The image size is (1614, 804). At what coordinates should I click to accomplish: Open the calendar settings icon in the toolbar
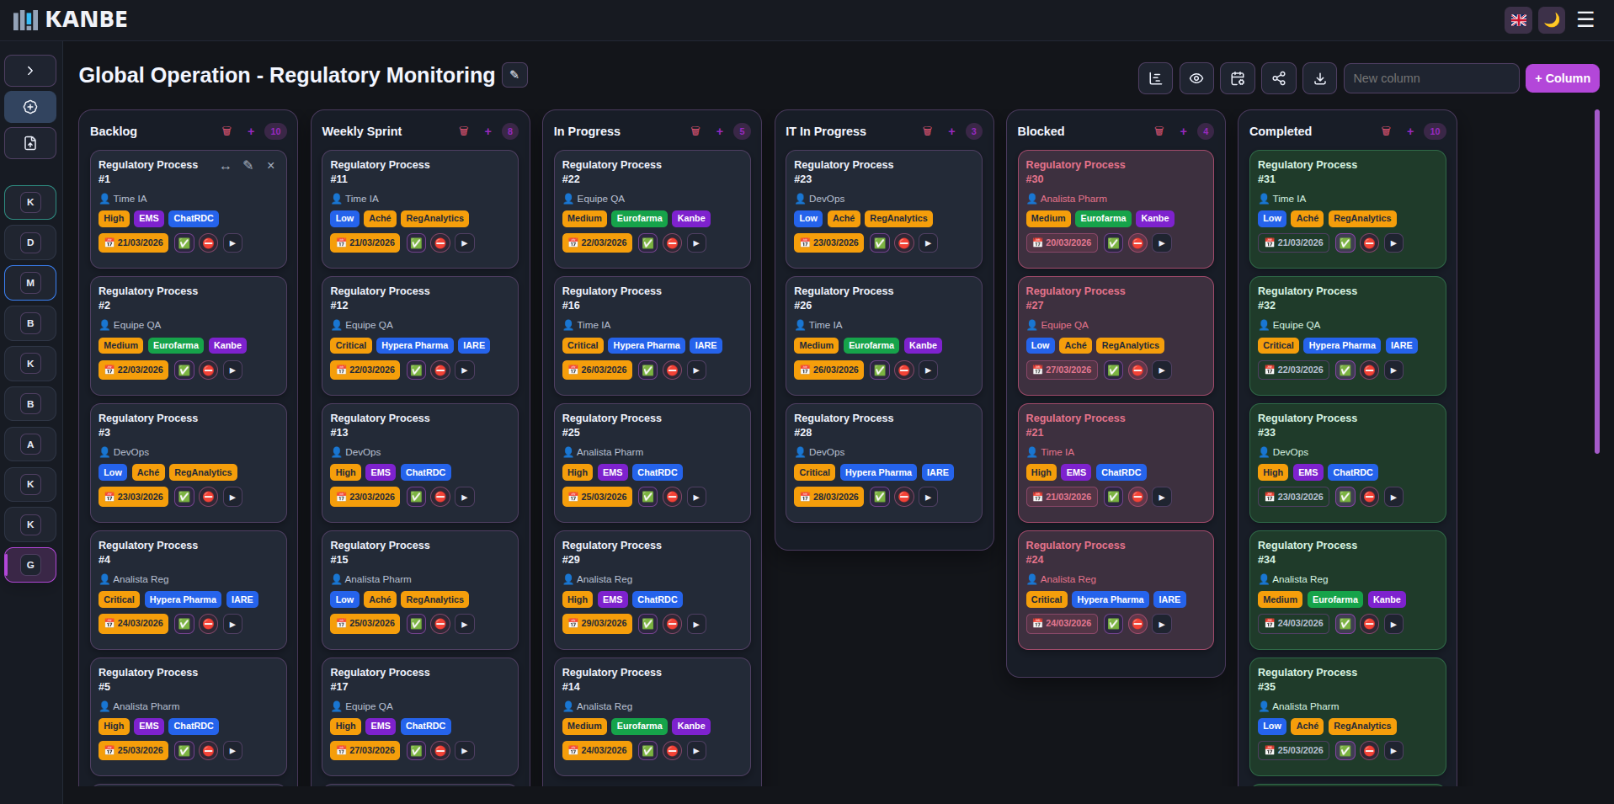(x=1237, y=77)
